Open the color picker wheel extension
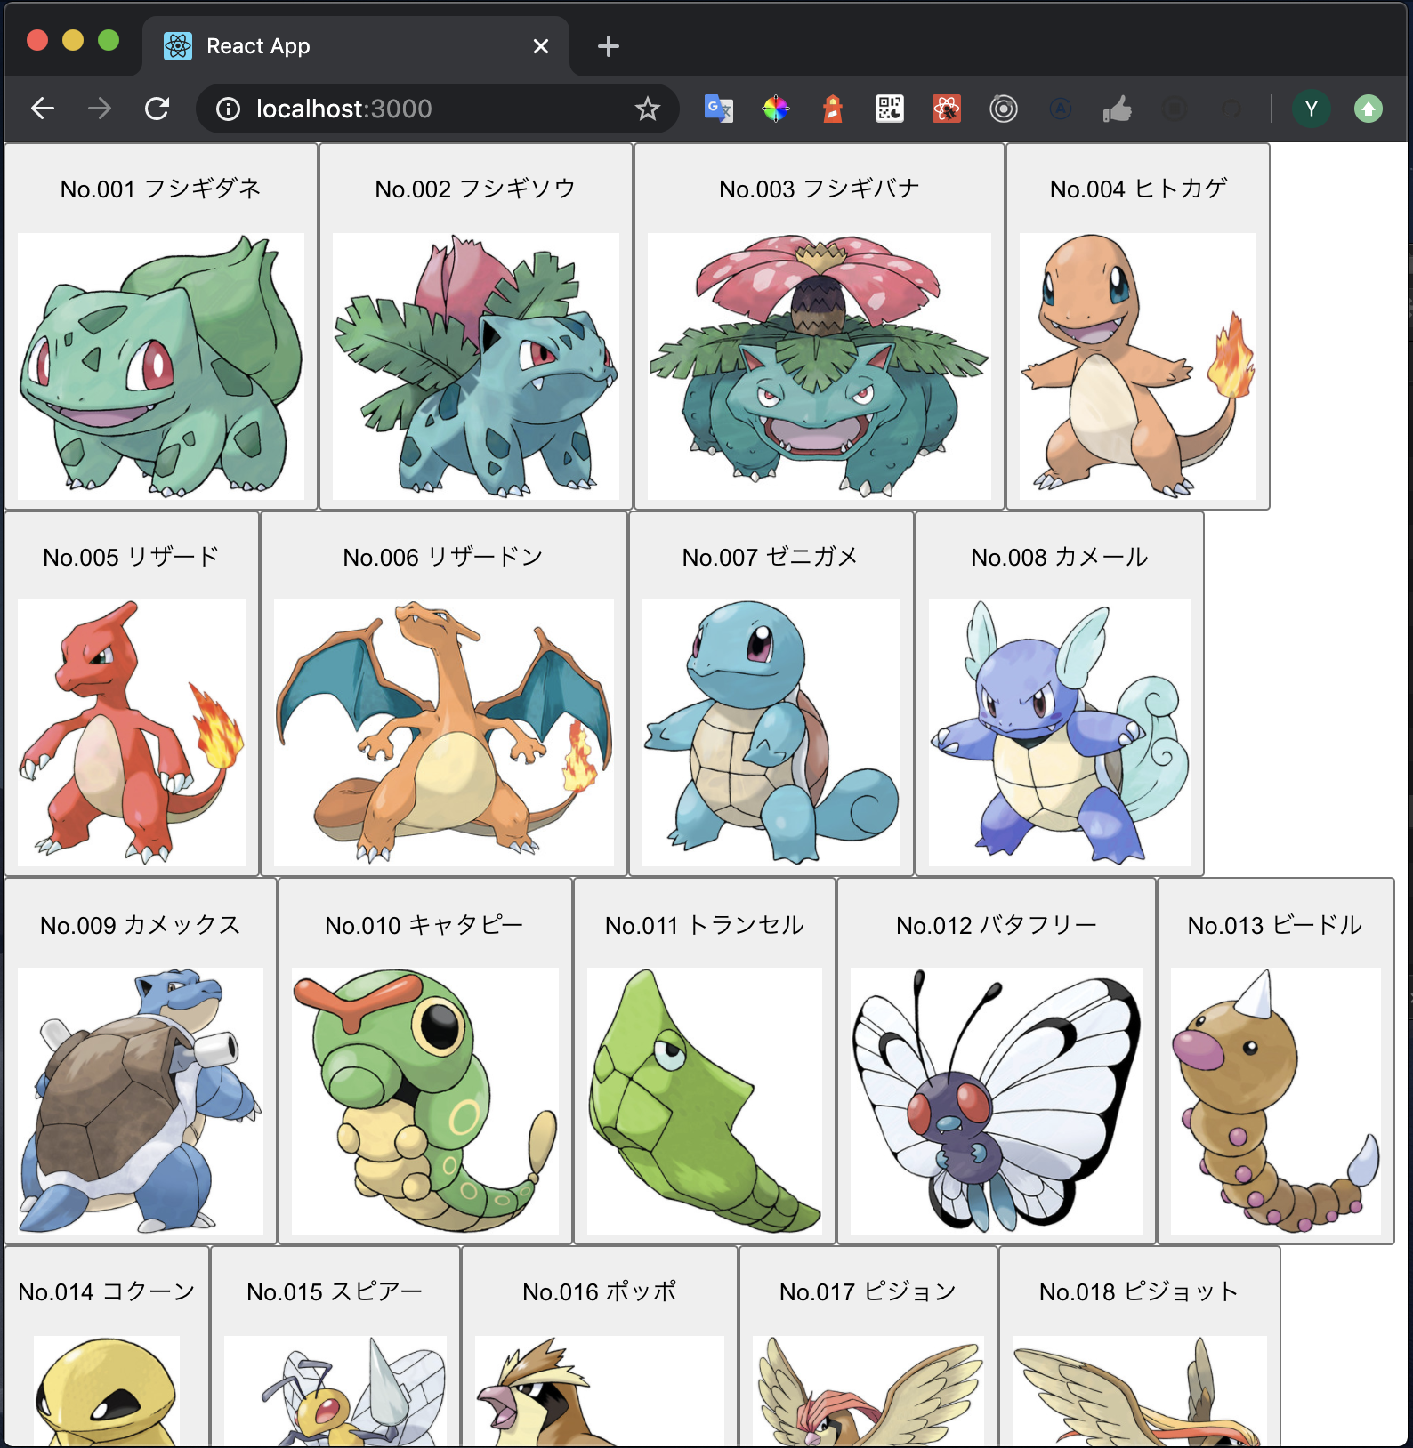The width and height of the screenshot is (1413, 1448). 776,109
